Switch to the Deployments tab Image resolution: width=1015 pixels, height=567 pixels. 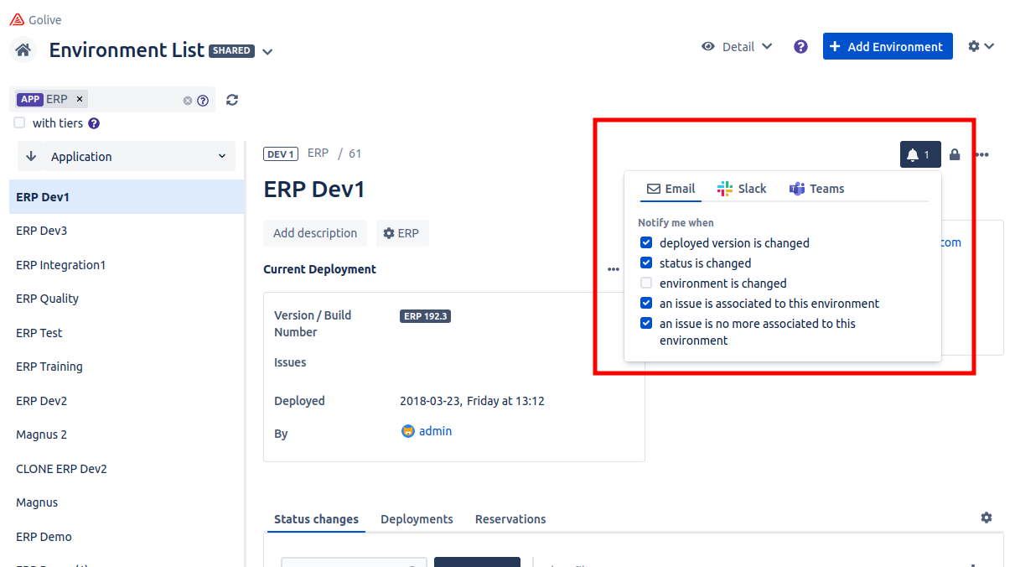click(x=417, y=519)
